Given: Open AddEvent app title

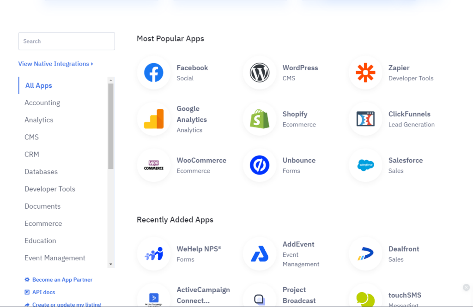Looking at the screenshot, I should pyautogui.click(x=298, y=244).
